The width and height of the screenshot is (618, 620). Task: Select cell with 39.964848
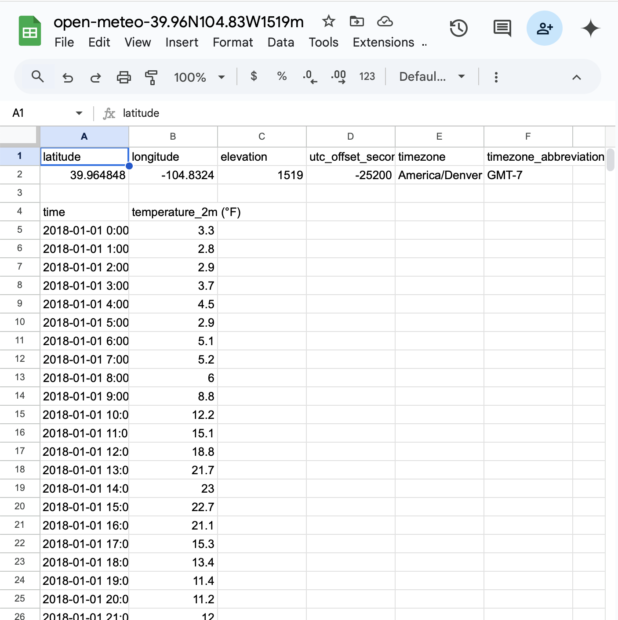[x=84, y=175]
